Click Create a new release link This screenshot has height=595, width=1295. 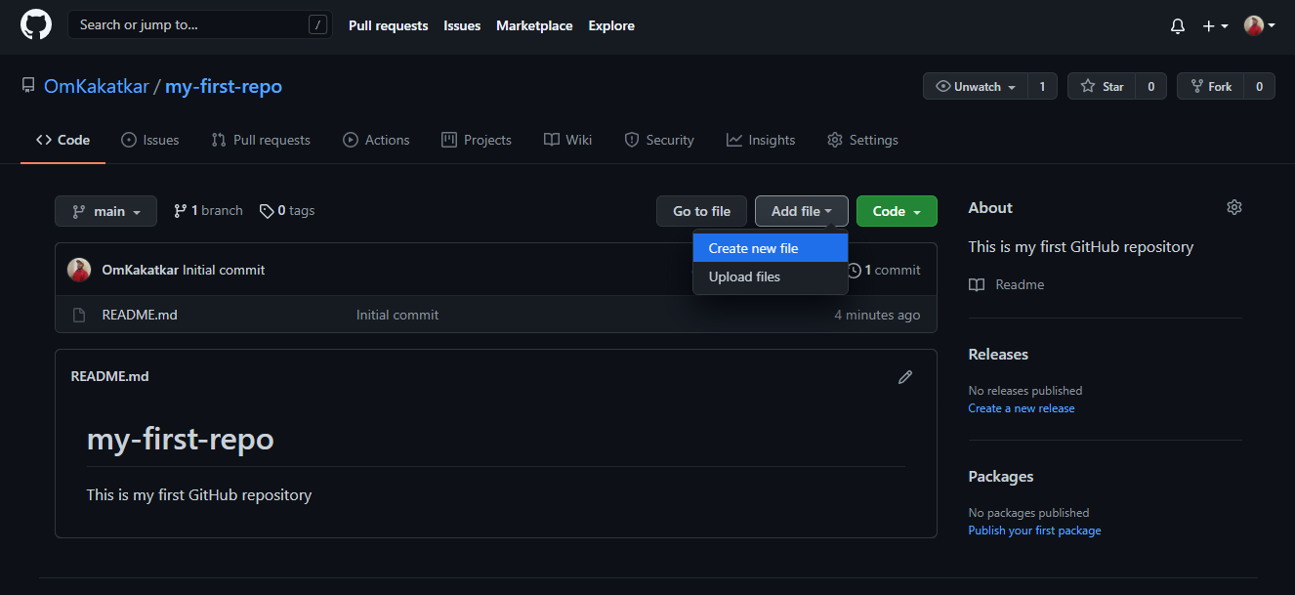(x=1022, y=408)
